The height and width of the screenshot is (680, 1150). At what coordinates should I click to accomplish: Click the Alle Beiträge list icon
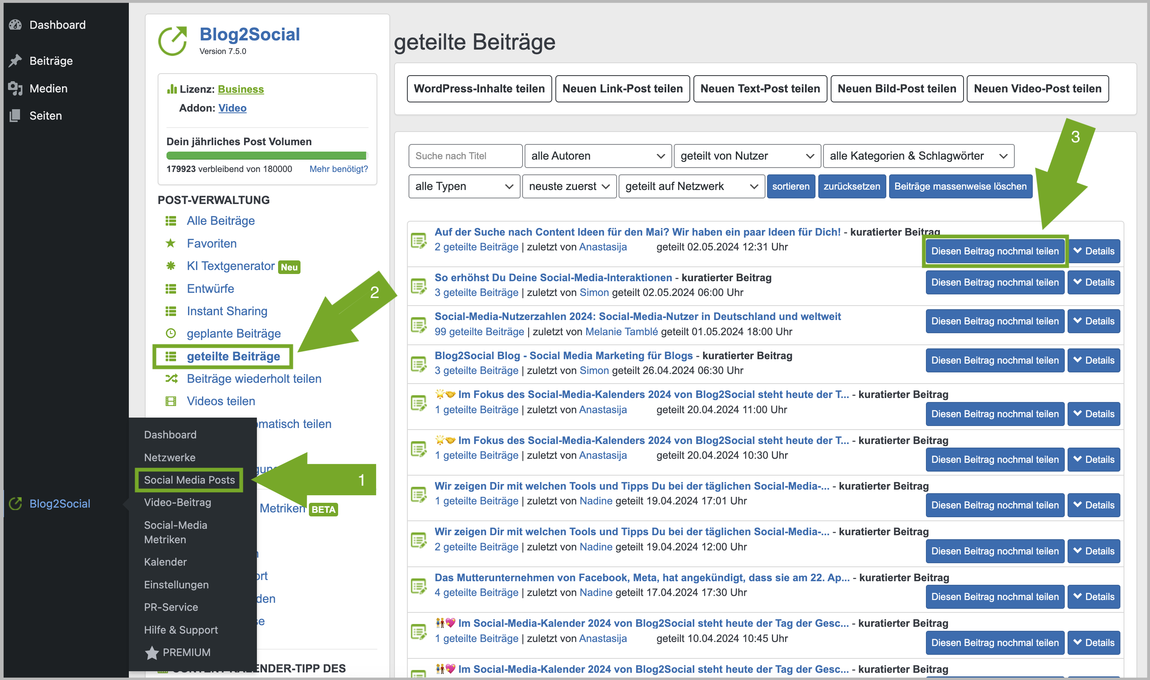(170, 221)
